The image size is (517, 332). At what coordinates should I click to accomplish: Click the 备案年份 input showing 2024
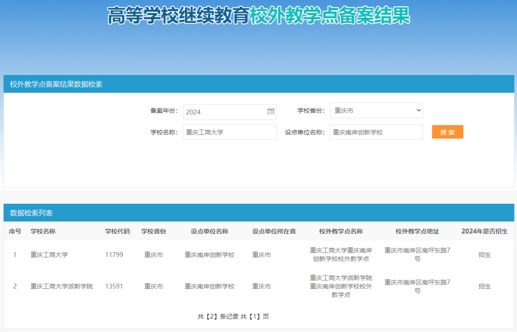coord(224,112)
